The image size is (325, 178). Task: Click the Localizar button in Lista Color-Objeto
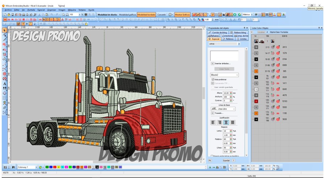(x=261, y=32)
